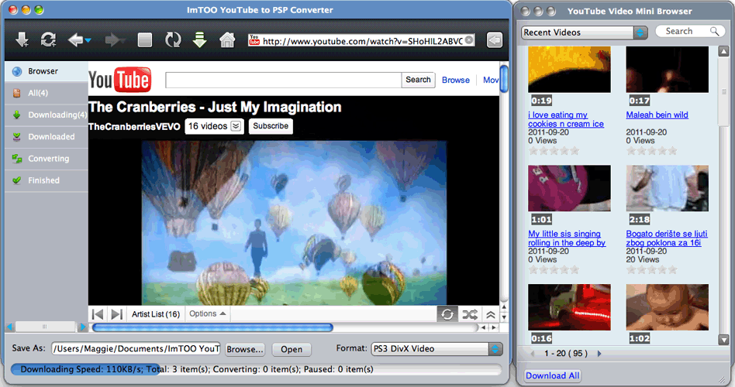
Task: Click the Cranberries video player
Action: (x=294, y=223)
